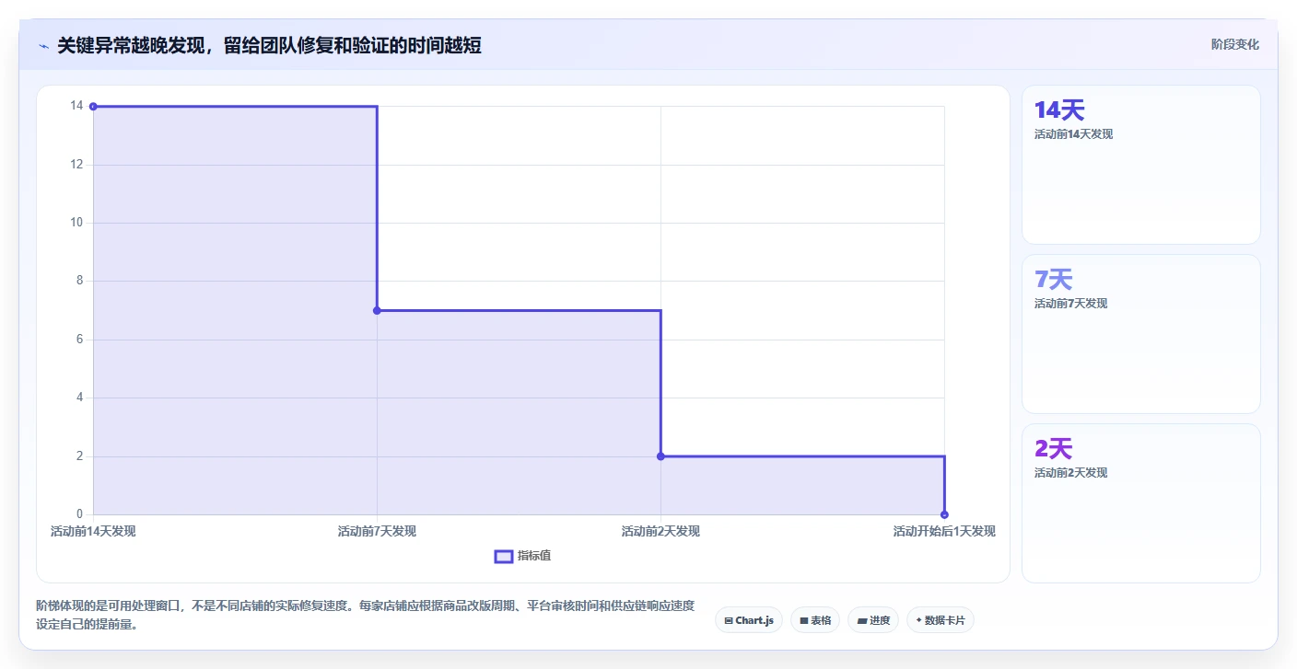Open the 7天 data card
Image resolution: width=1297 pixels, height=669 pixels.
pyautogui.click(x=1140, y=334)
